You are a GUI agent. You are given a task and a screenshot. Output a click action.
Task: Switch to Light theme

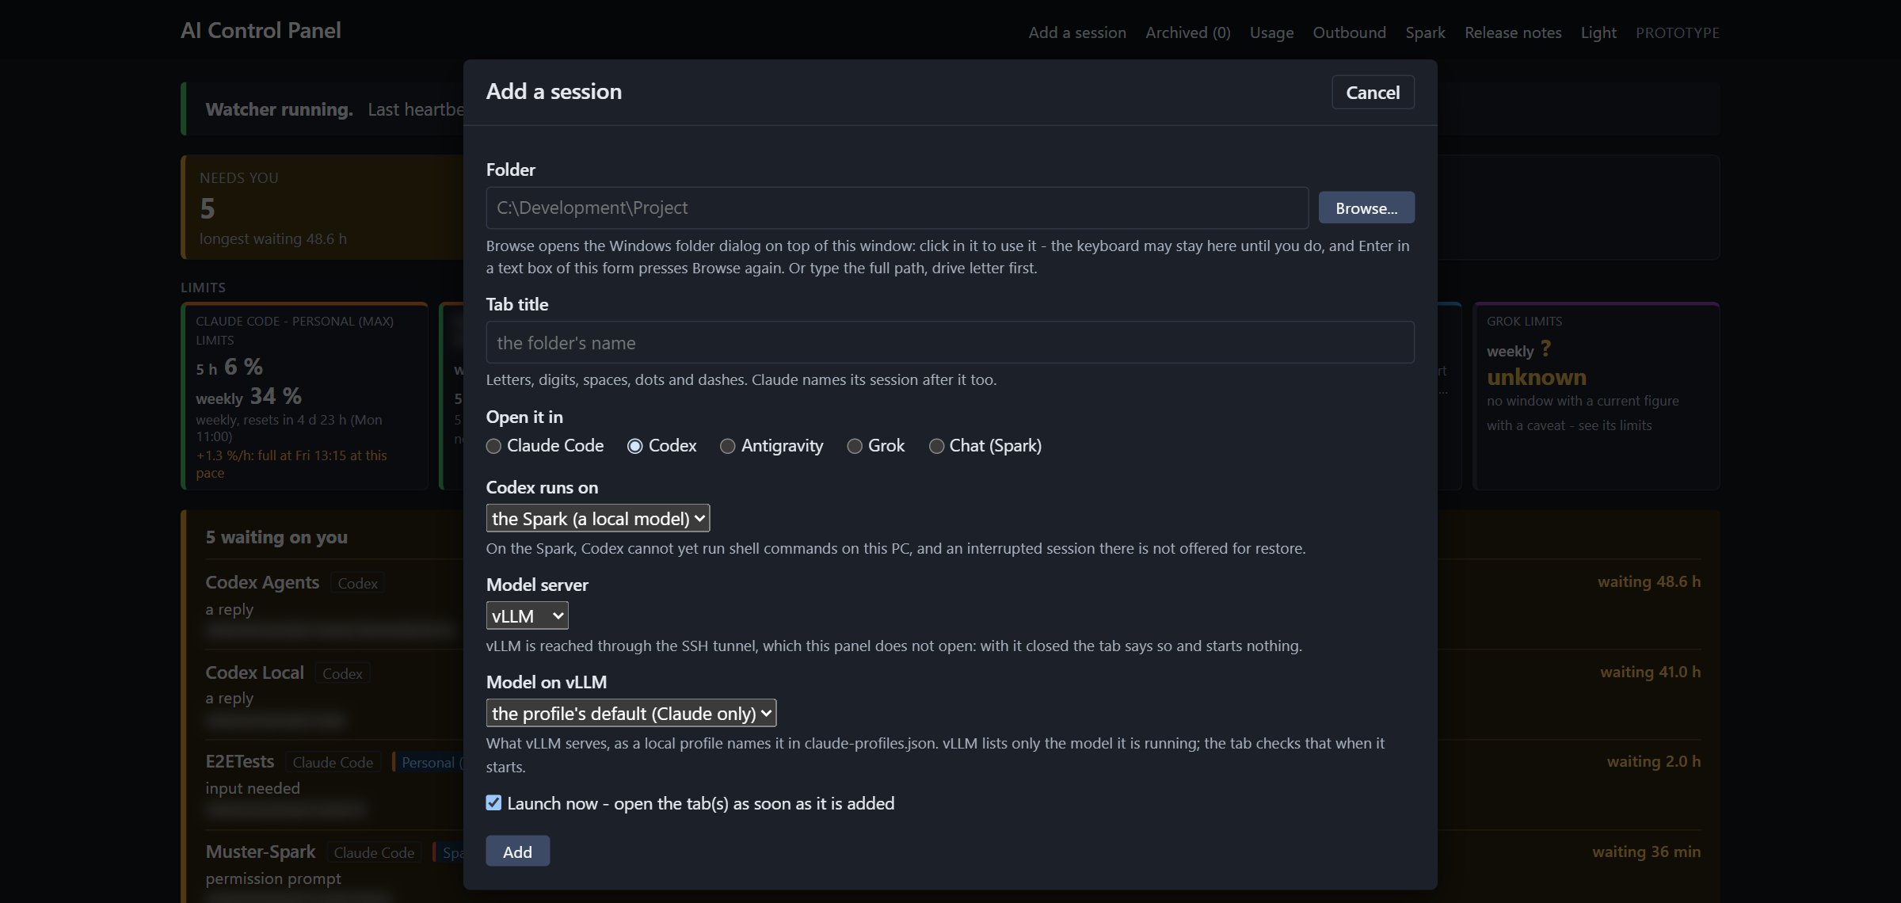[1598, 32]
